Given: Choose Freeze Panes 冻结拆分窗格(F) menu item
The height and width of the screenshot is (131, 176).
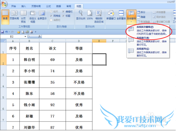Looking at the screenshot, I should (148, 30).
